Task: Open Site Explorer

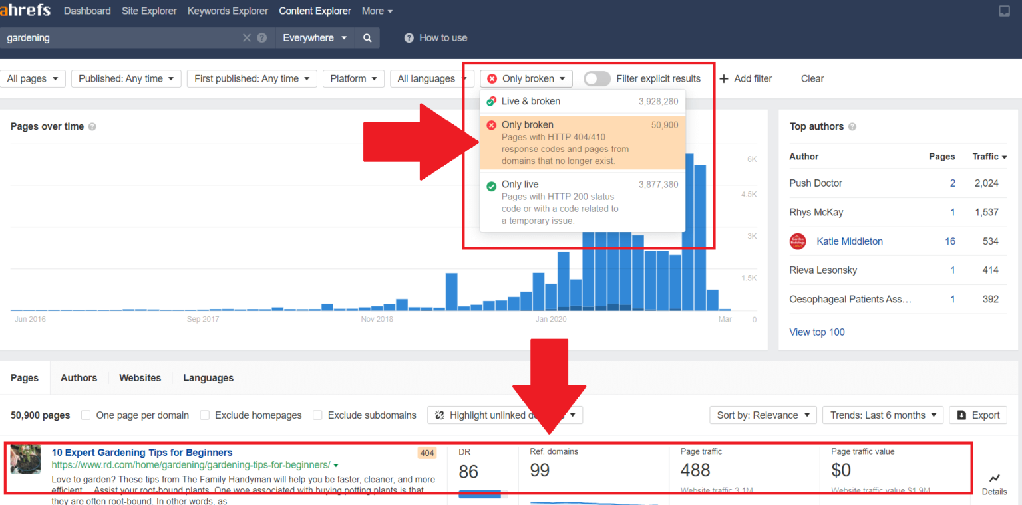Action: pyautogui.click(x=150, y=11)
